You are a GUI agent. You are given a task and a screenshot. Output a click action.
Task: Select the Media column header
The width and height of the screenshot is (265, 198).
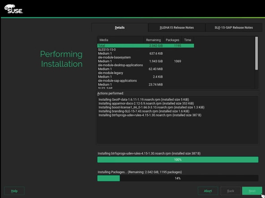coord(120,40)
